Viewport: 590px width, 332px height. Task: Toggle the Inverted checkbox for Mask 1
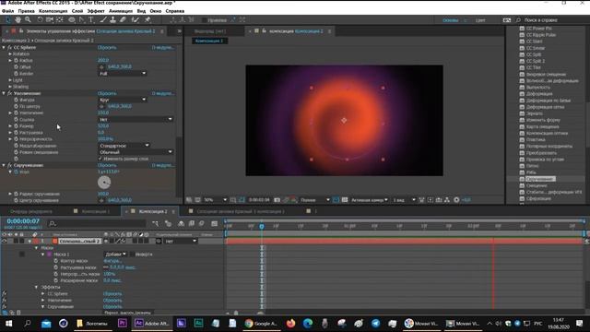coord(132,255)
